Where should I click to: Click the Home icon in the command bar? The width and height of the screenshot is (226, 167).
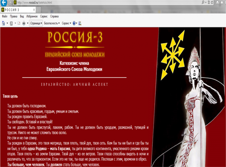pyautogui.click(x=3, y=23)
